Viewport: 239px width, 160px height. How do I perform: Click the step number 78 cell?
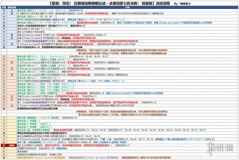click(x=4, y=136)
